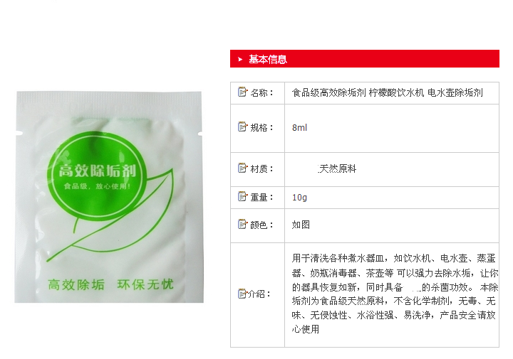Click the 10g weight value
This screenshot has width=513, height=359.
(x=299, y=198)
